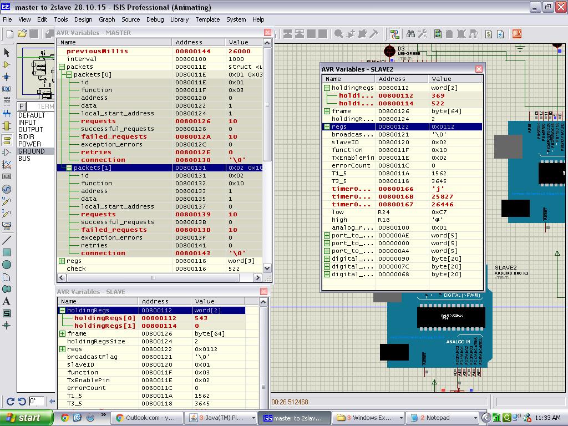Open the Debug menu
Viewport: 568px width, 426px height.
155,19
